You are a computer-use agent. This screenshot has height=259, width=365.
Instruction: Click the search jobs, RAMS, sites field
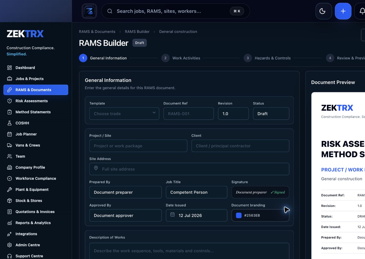(175, 11)
